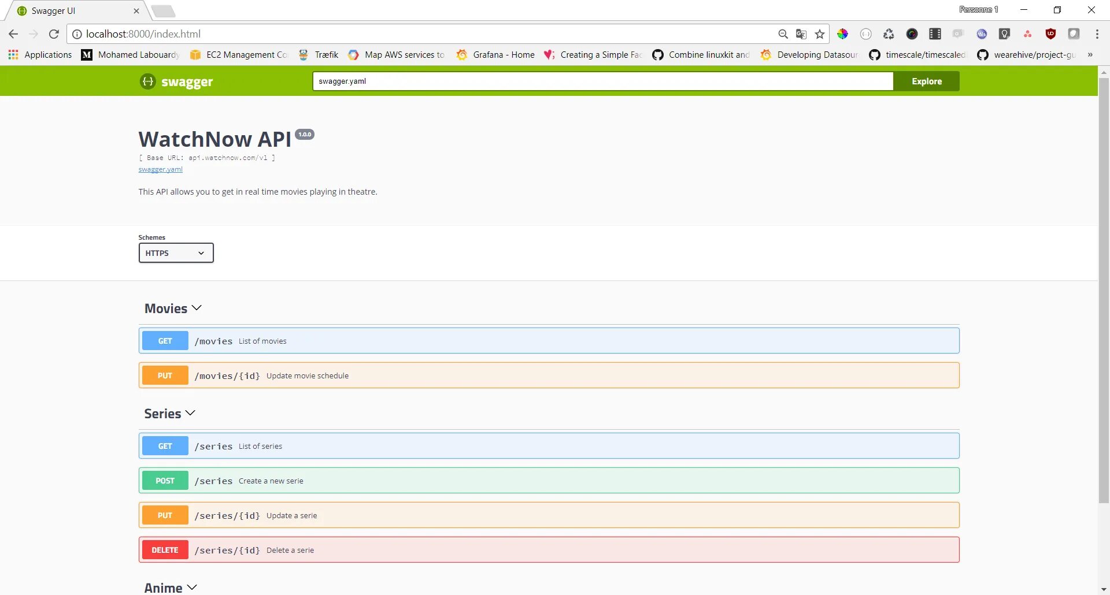Viewport: 1110px width, 595px height.
Task: Collapse the Series section
Action: coord(191,413)
